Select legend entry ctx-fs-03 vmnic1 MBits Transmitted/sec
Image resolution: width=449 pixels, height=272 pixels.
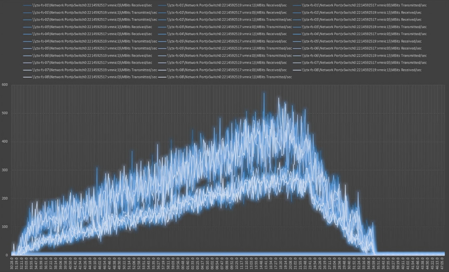tap(360, 27)
